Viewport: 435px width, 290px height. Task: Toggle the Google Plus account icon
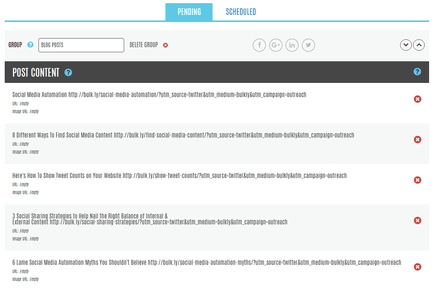[276, 45]
